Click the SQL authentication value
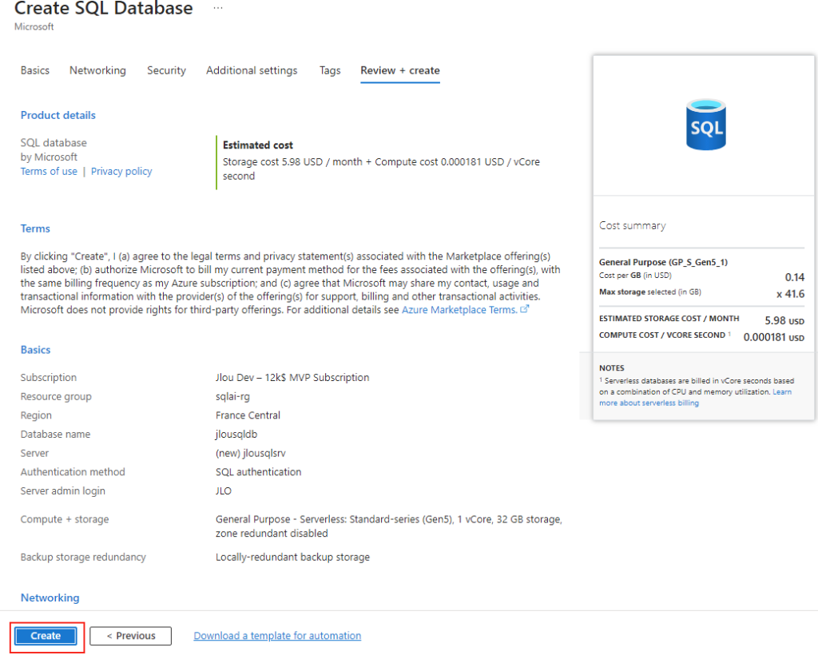Screen dimensions: 818x655 click(258, 472)
